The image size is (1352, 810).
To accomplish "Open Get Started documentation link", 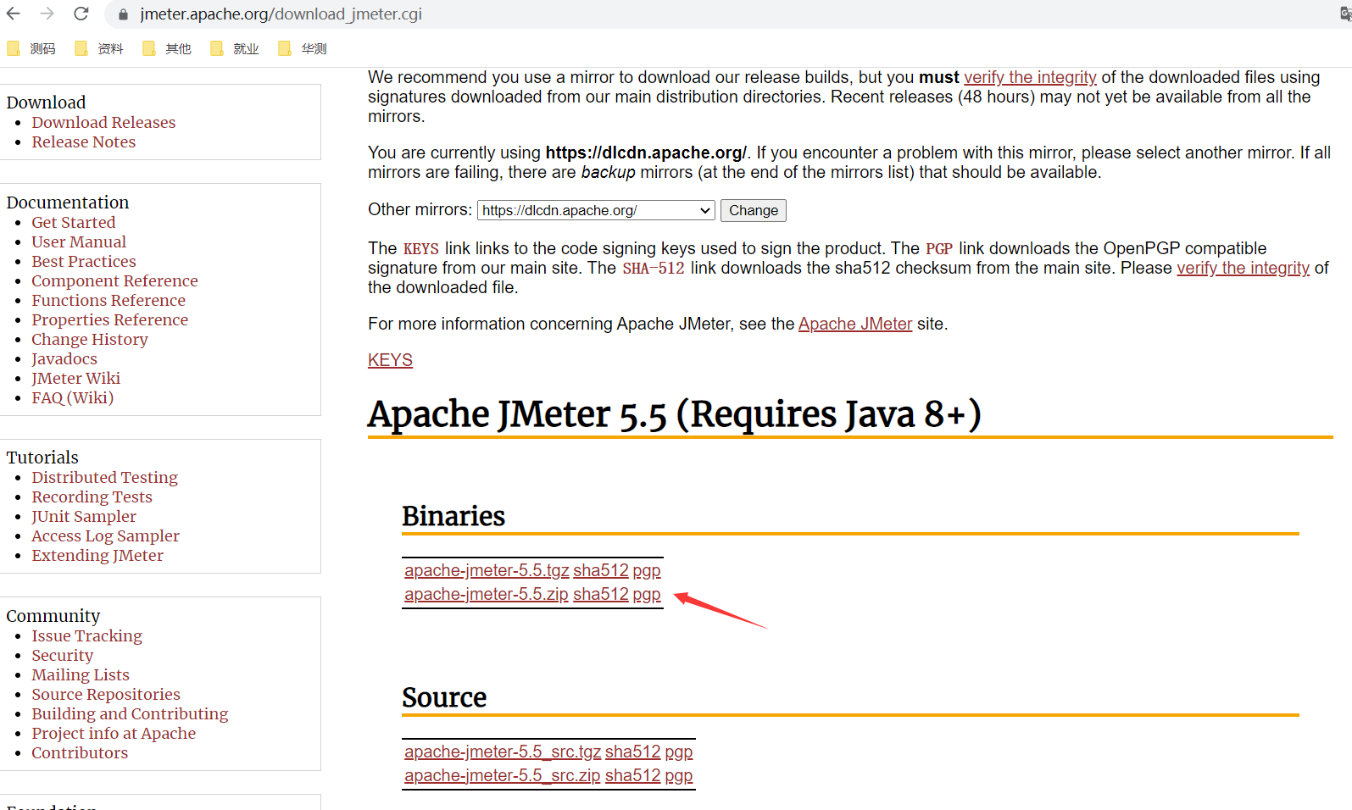I will click(x=73, y=222).
